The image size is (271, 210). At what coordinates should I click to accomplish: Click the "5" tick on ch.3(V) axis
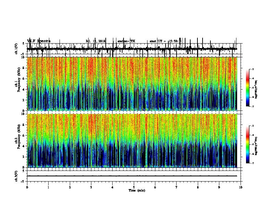(24, 171)
